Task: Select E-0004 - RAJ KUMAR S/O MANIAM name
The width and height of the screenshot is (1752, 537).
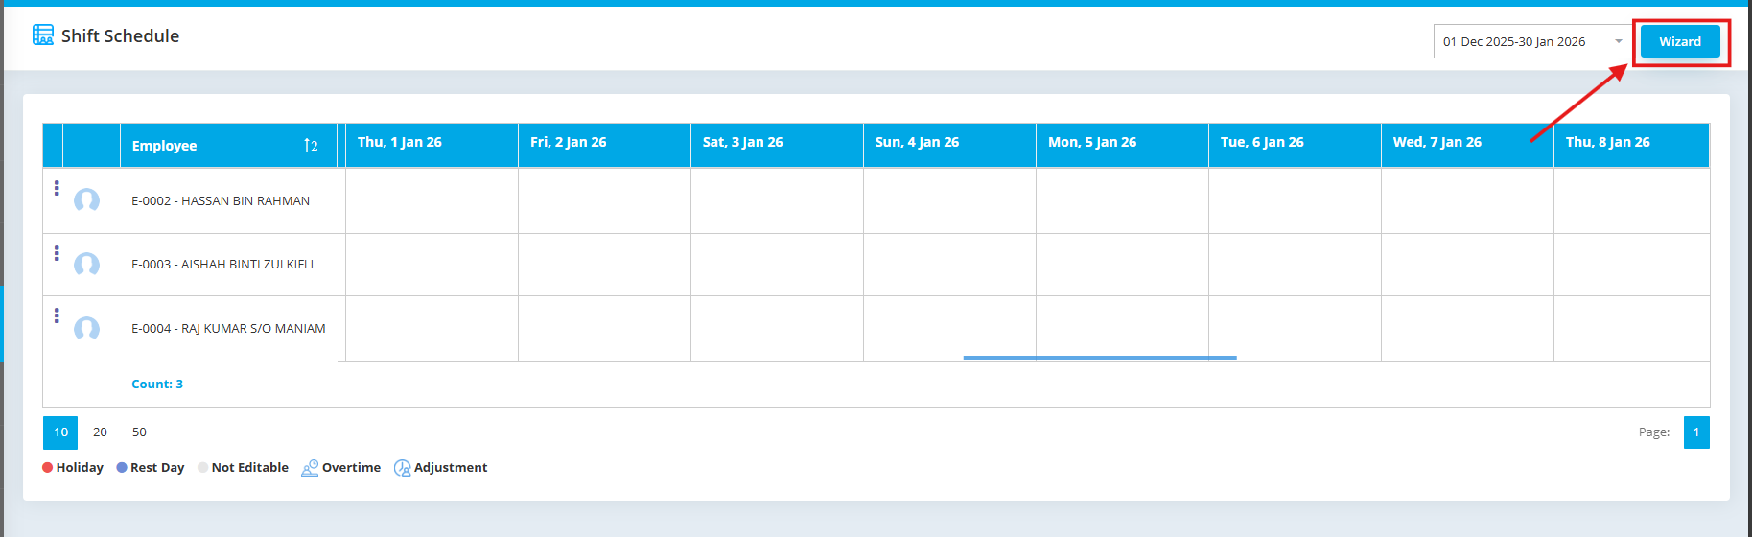Action: (x=228, y=329)
